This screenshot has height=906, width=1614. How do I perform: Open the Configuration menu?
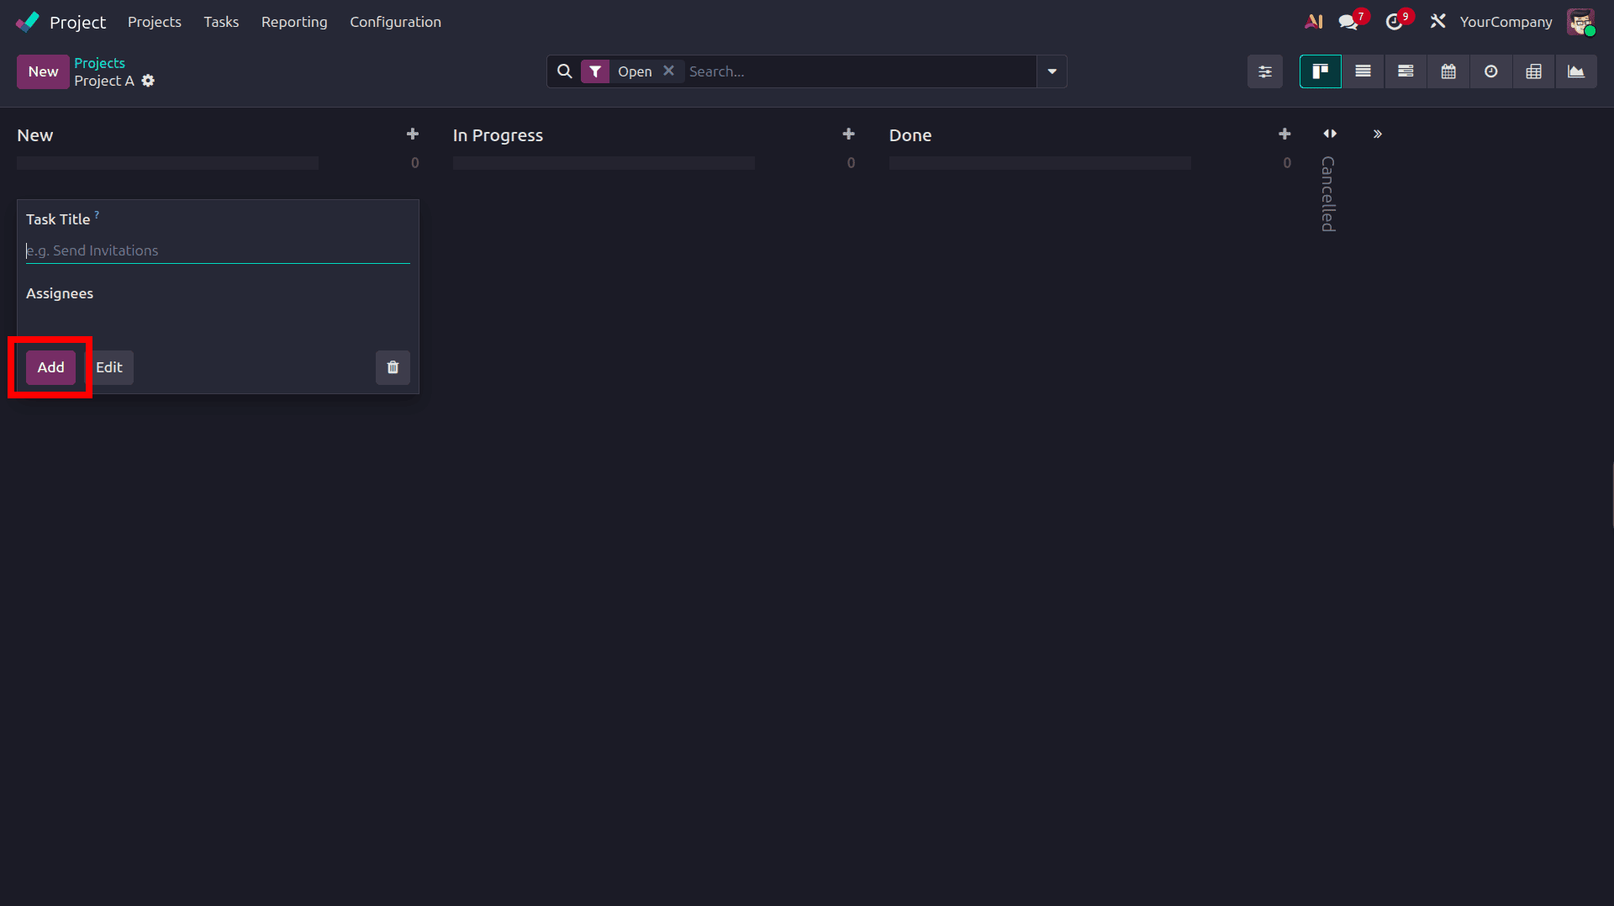[395, 22]
